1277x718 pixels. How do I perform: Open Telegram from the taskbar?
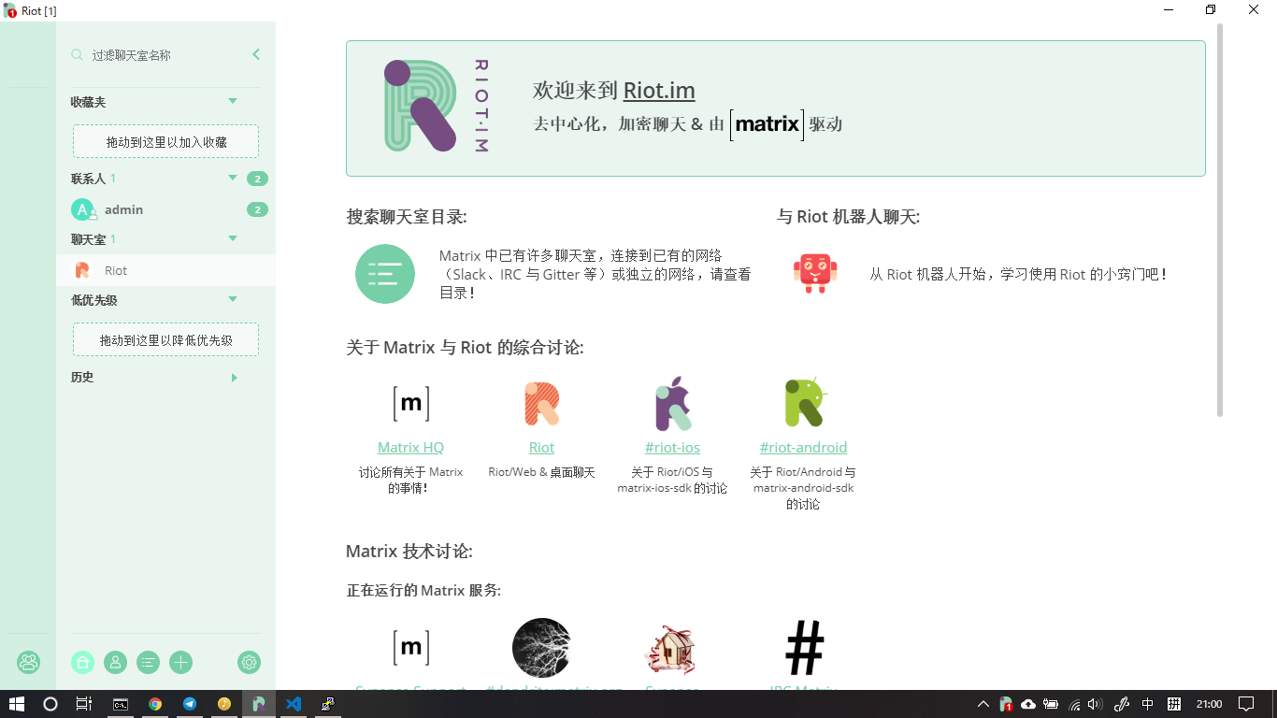coord(190,704)
